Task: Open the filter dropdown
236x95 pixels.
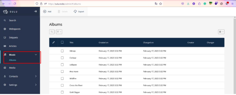Action: point(59,32)
